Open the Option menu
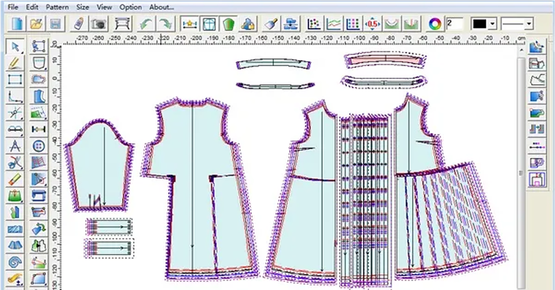 coord(131,7)
